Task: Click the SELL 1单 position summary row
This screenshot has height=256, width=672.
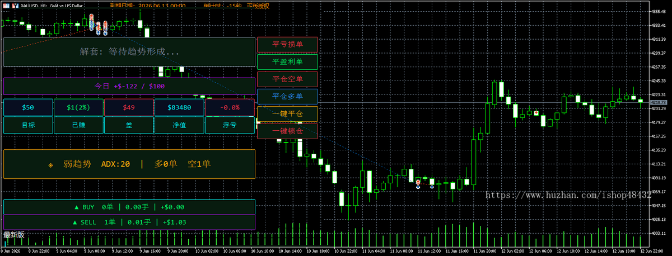Action: point(129,222)
